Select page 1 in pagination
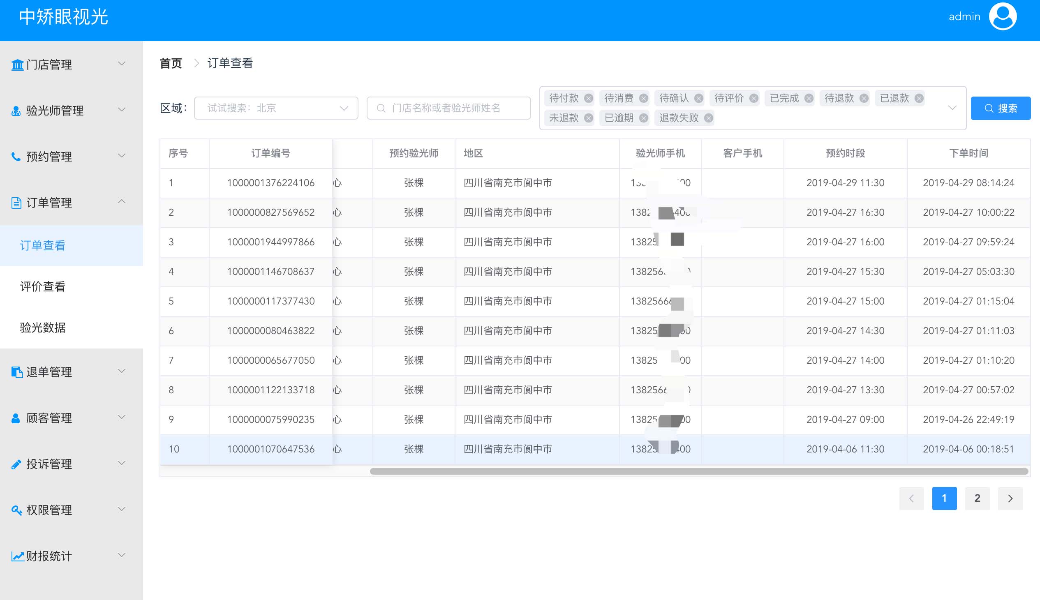 944,498
